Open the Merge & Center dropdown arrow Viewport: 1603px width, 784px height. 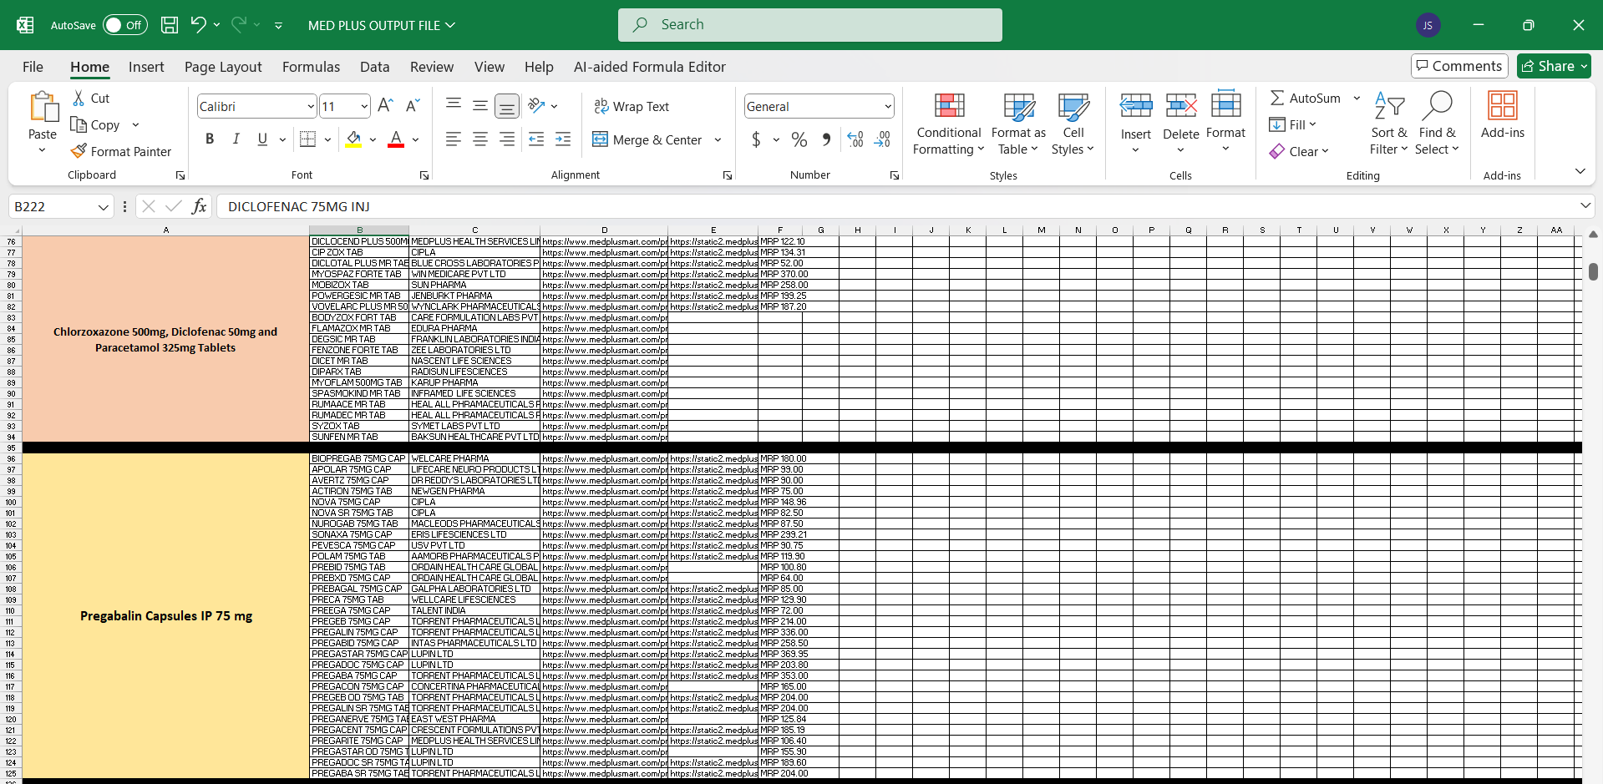718,139
